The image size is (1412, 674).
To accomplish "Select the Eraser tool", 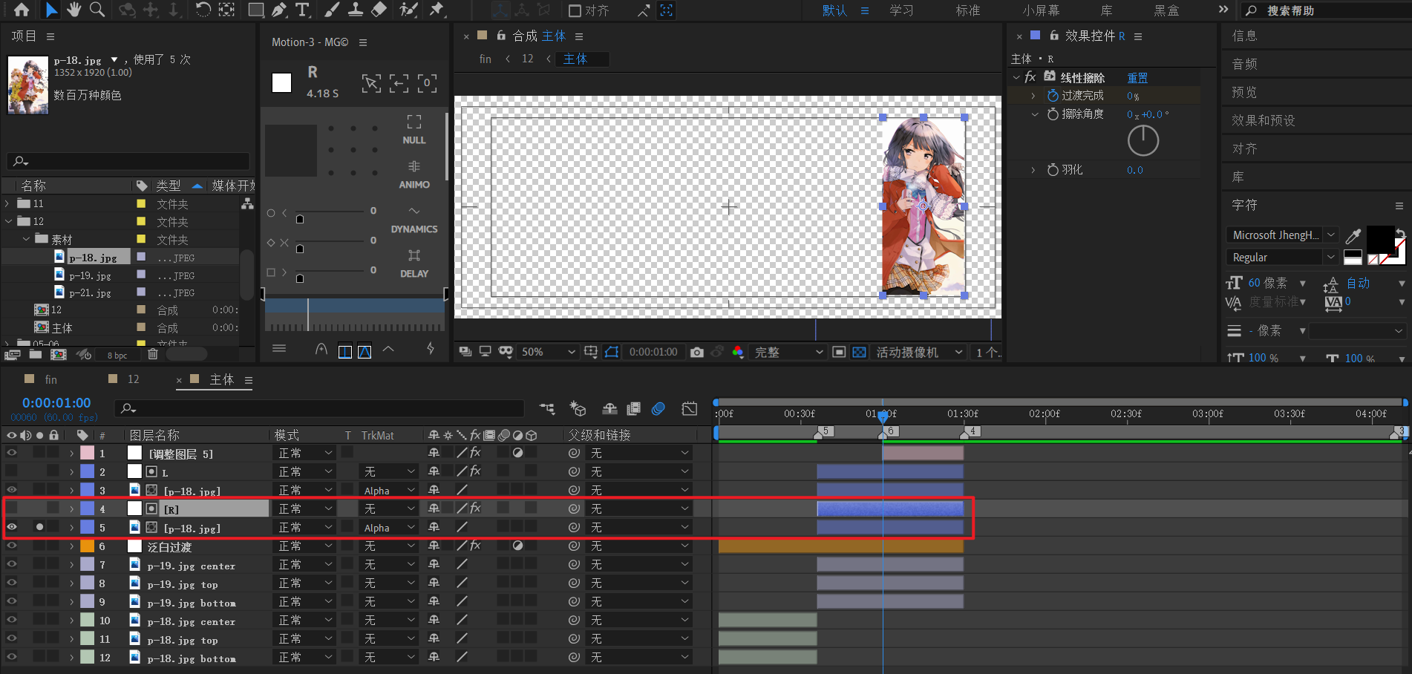I will tap(379, 10).
